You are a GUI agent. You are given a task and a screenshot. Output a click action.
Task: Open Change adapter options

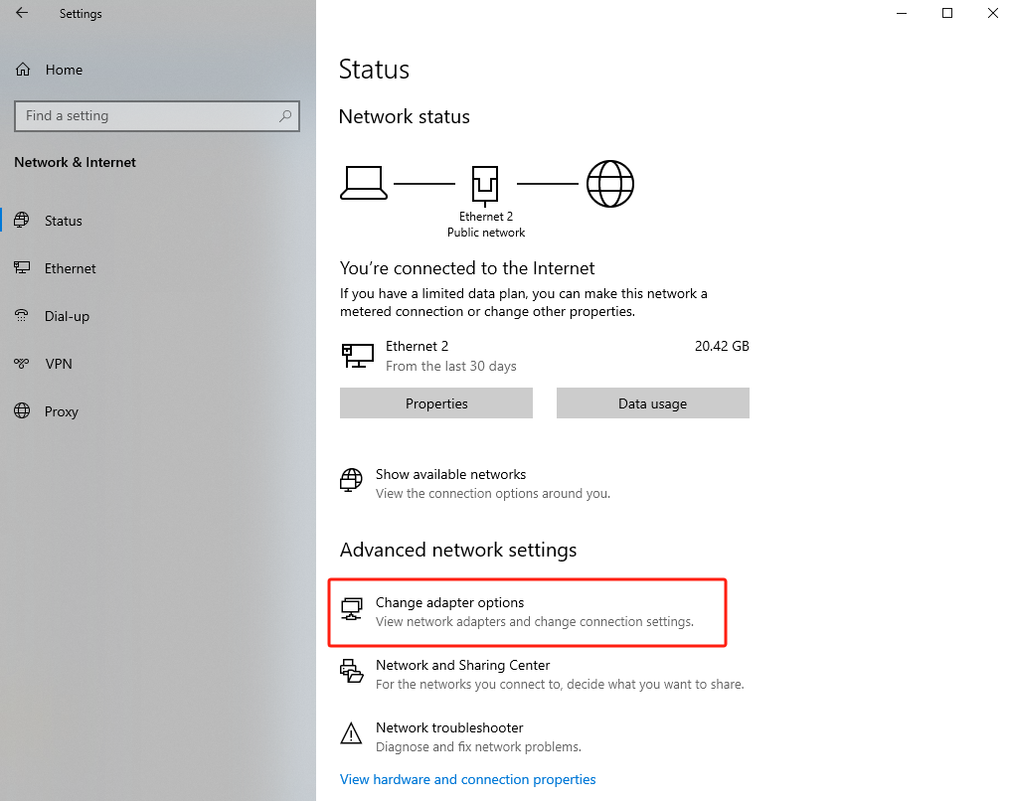449,603
